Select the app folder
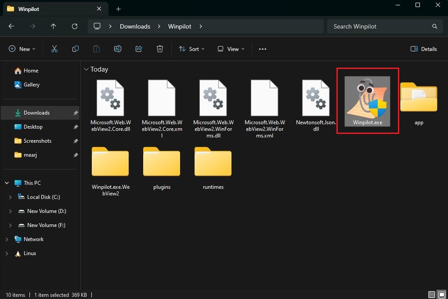 (419, 103)
